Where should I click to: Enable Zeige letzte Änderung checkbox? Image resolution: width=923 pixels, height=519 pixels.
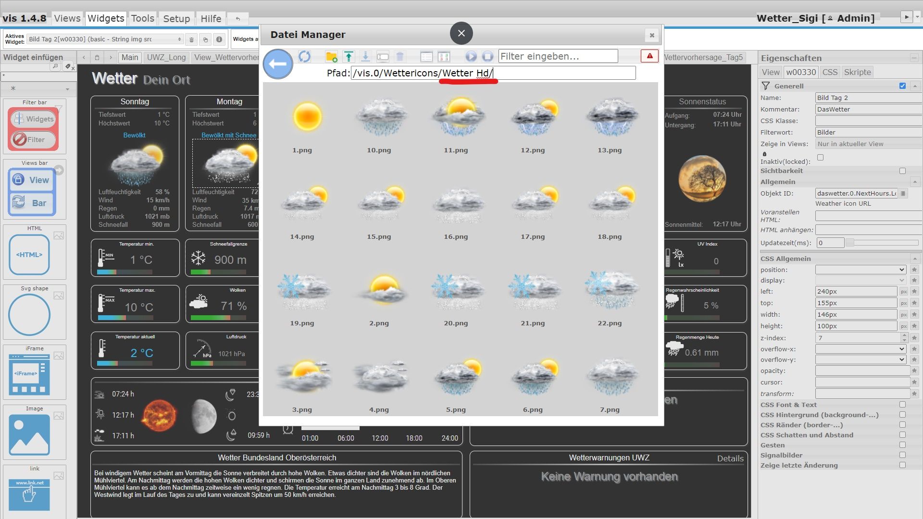pos(902,465)
